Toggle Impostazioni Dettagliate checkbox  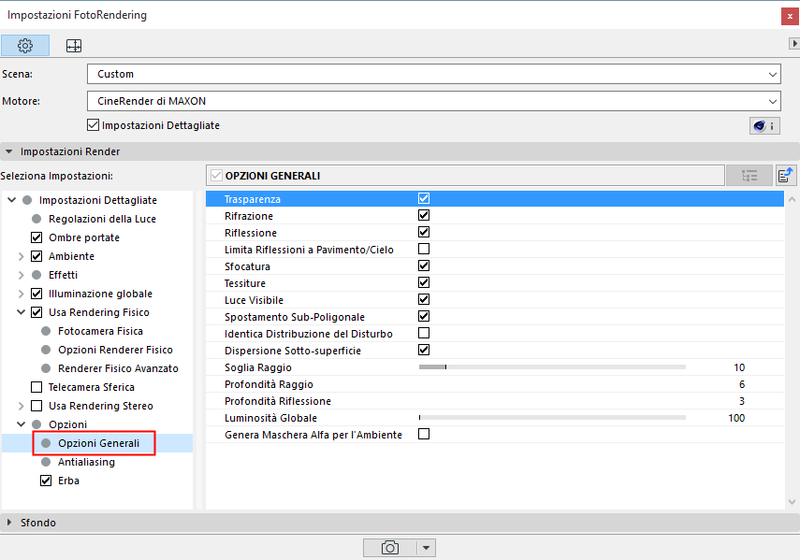pyautogui.click(x=93, y=125)
